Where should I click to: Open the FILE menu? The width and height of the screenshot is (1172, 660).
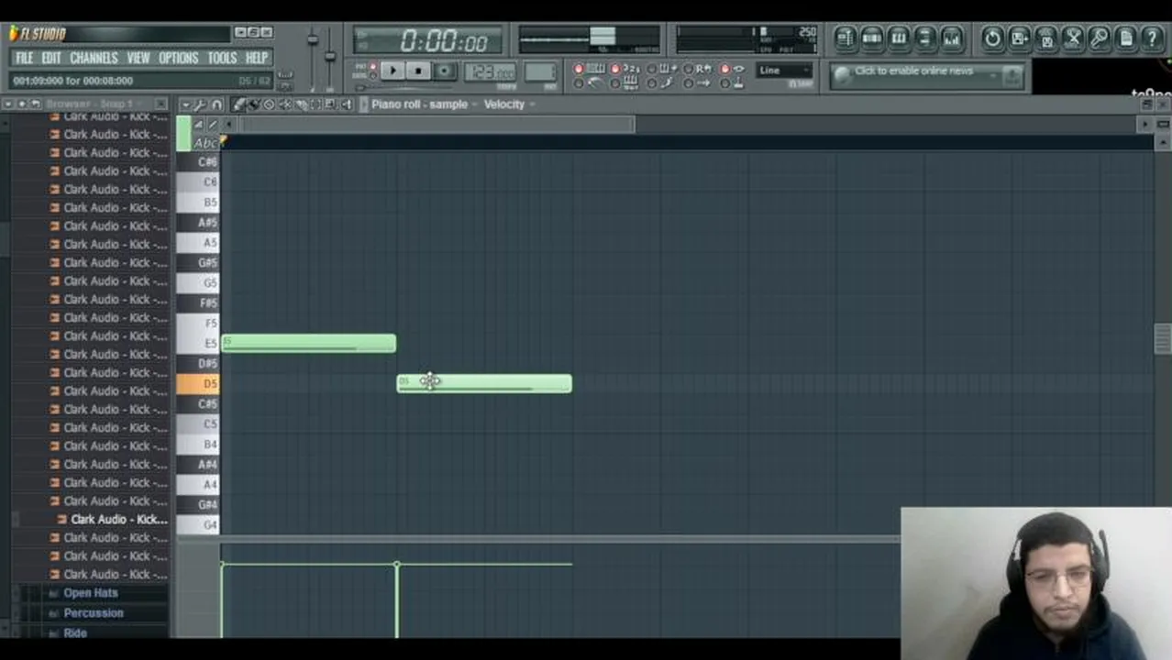(x=25, y=58)
